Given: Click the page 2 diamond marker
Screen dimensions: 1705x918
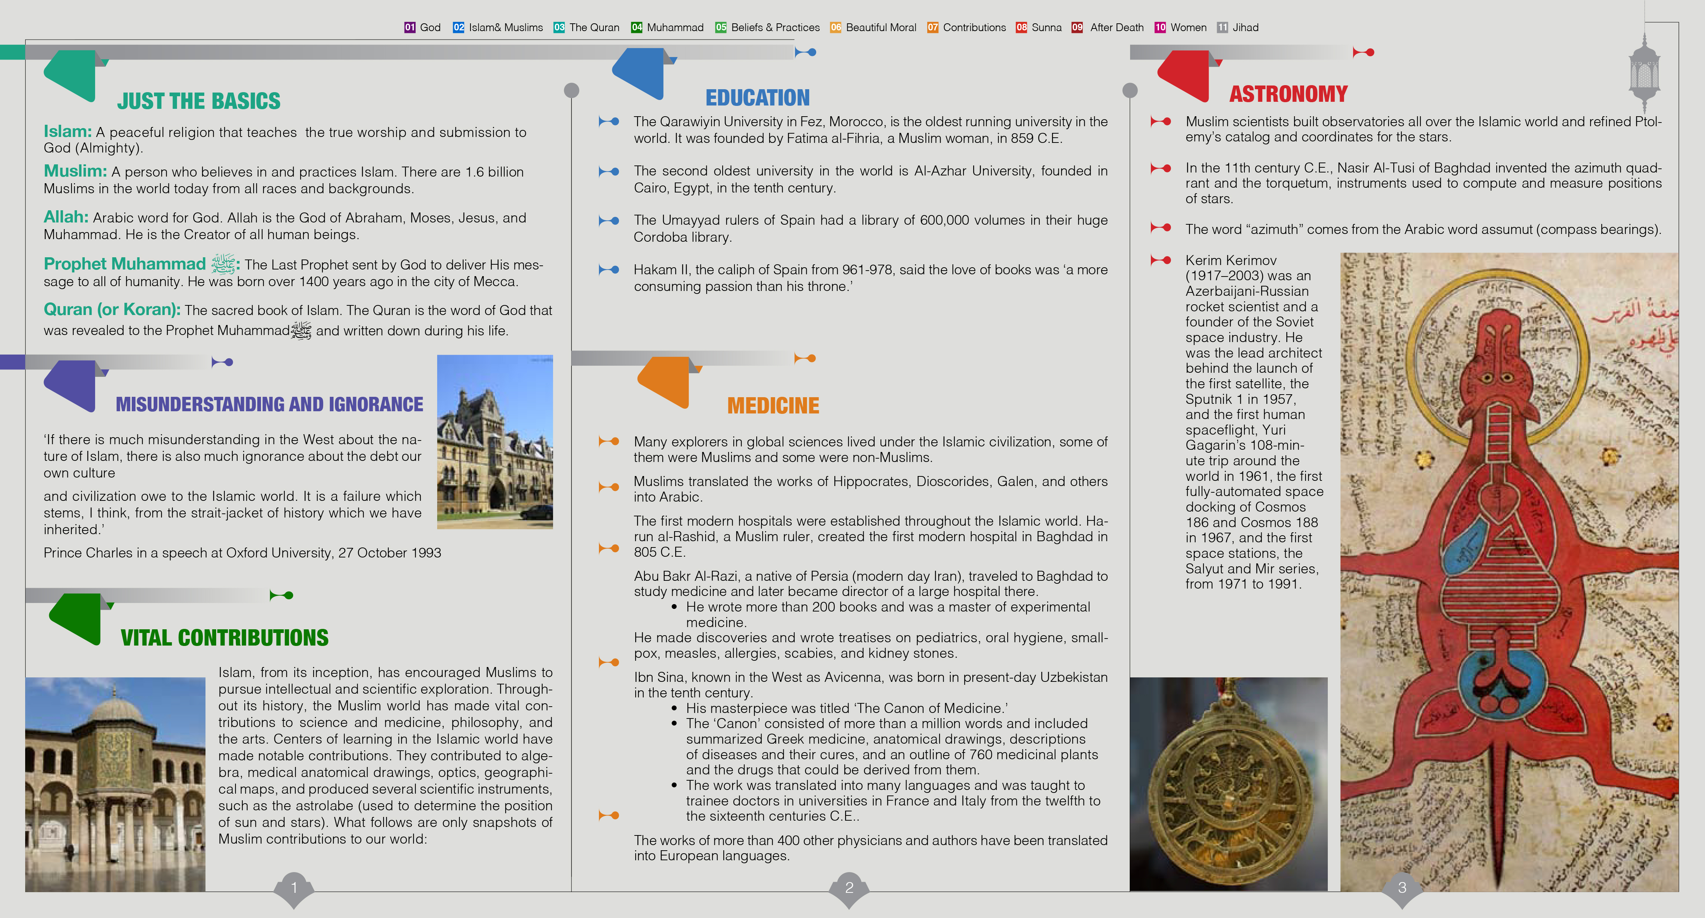Looking at the screenshot, I should (849, 888).
